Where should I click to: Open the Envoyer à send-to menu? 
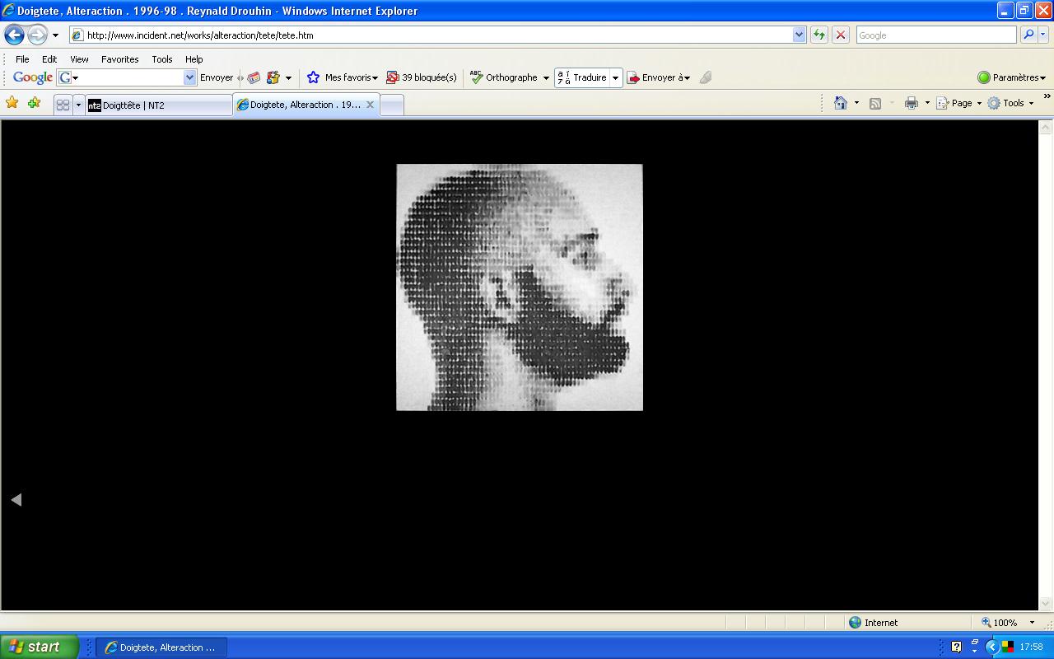(659, 77)
